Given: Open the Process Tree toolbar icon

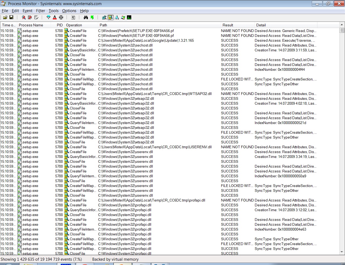Looking at the screenshot, I should coord(73,17).
